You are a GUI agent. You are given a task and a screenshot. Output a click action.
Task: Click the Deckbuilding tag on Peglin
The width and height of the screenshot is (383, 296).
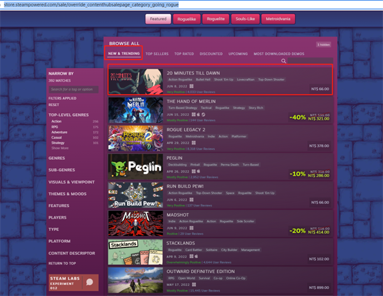coord(177,165)
